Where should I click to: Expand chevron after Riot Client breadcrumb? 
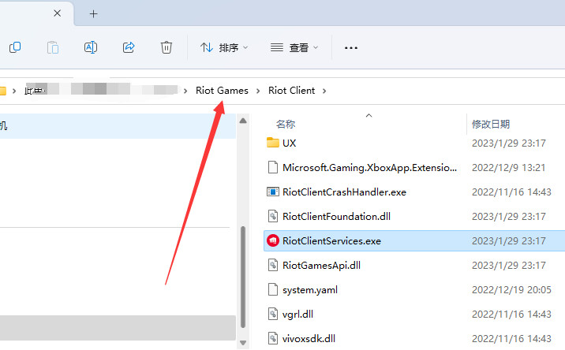tap(324, 91)
